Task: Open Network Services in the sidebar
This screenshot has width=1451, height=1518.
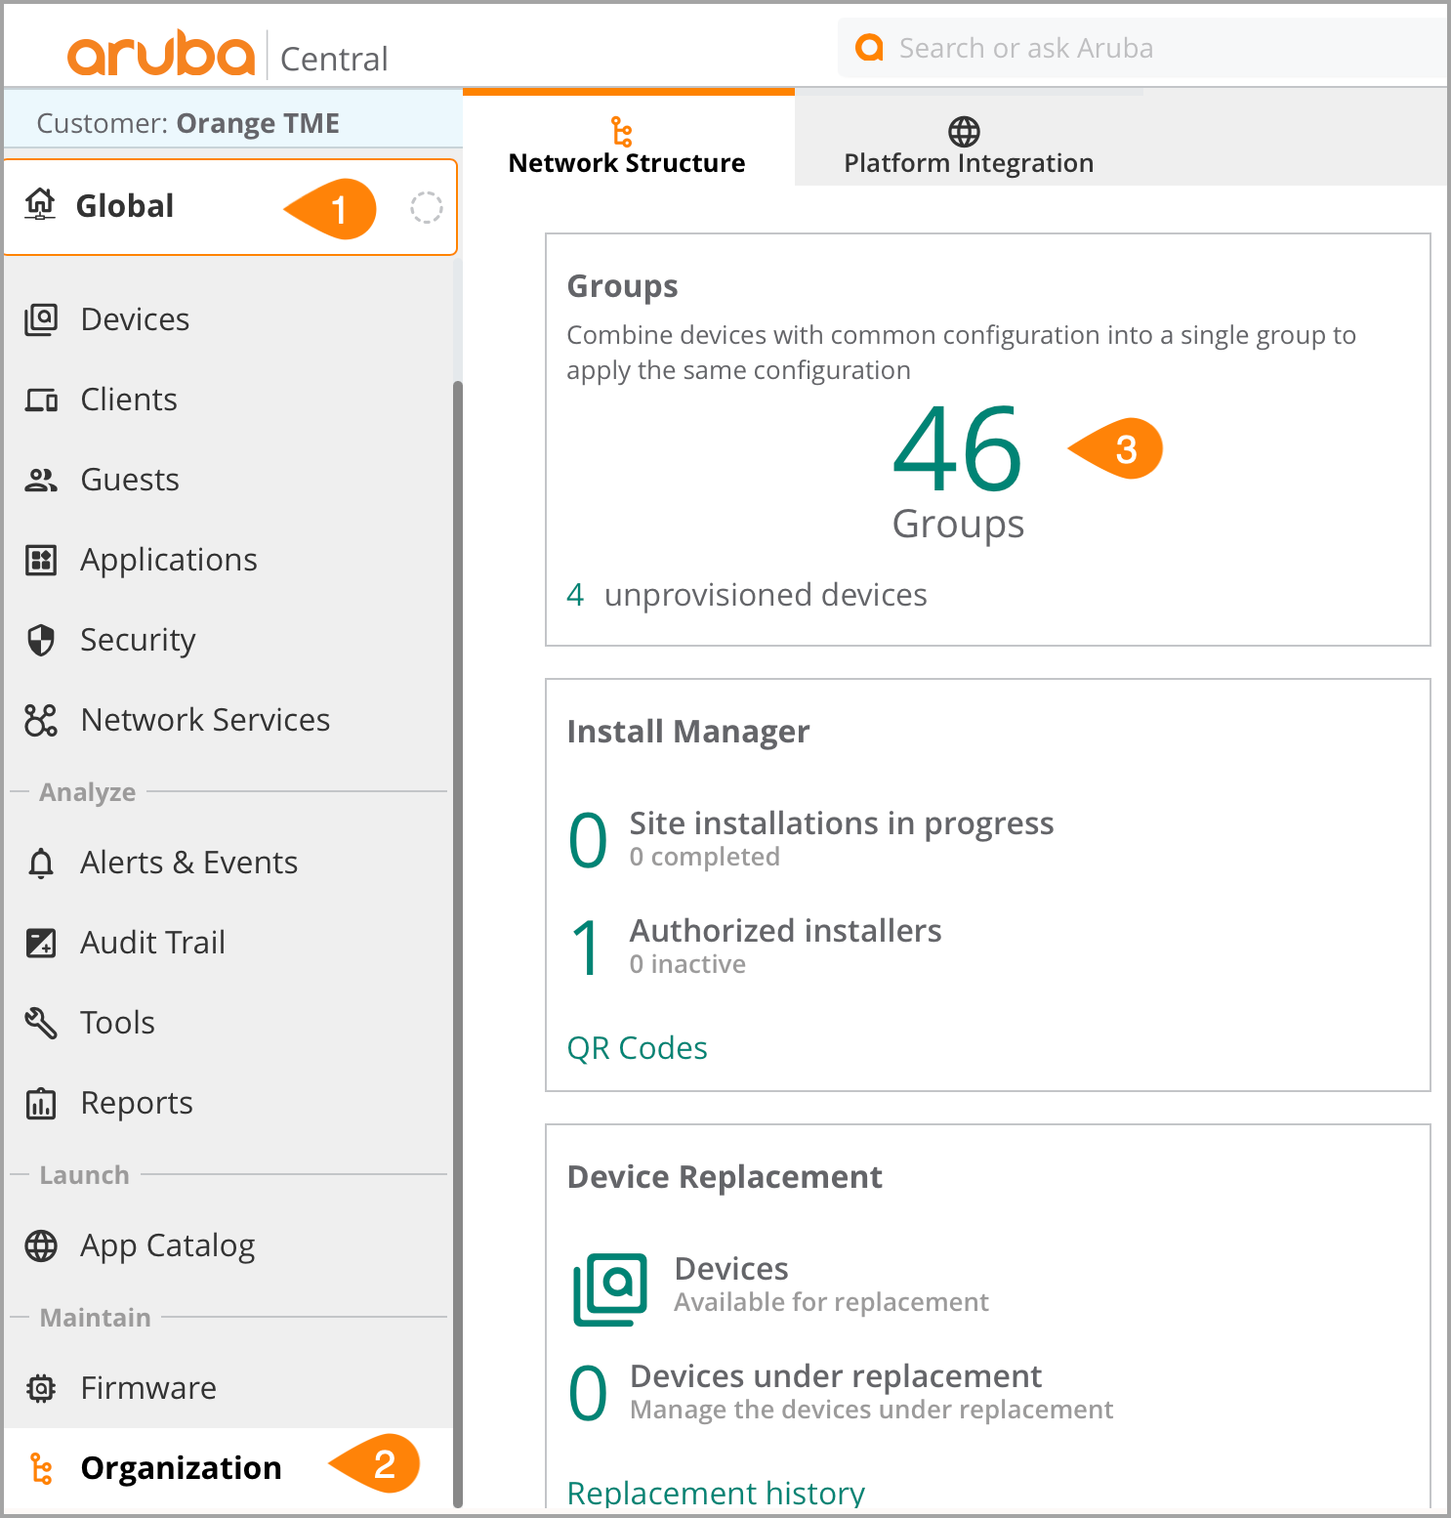Action: [227, 720]
